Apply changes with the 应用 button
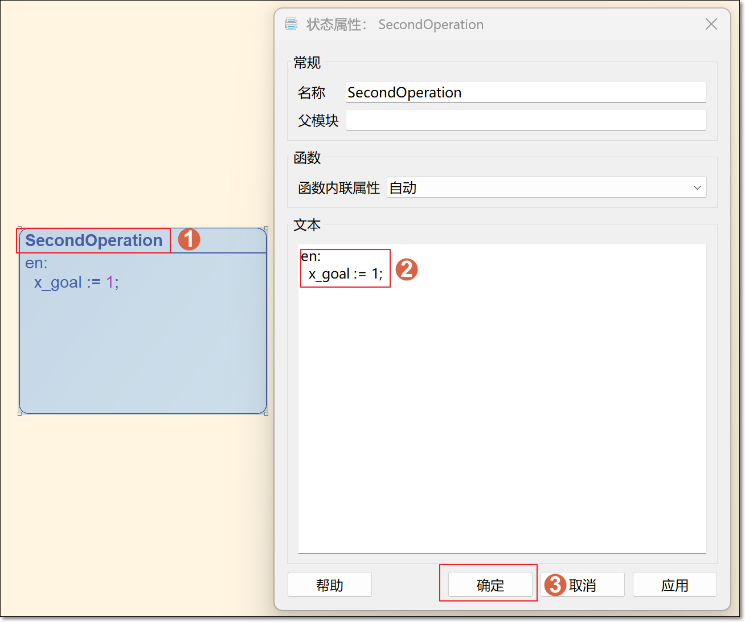Image resolution: width=745 pixels, height=622 pixels. pyautogui.click(x=674, y=584)
